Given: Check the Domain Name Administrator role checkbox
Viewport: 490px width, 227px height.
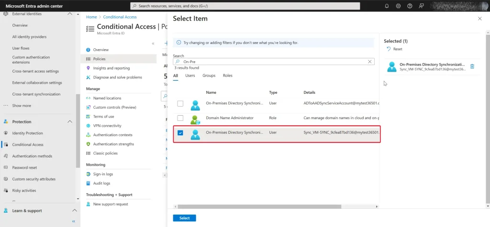Looking at the screenshot, I should click(180, 118).
